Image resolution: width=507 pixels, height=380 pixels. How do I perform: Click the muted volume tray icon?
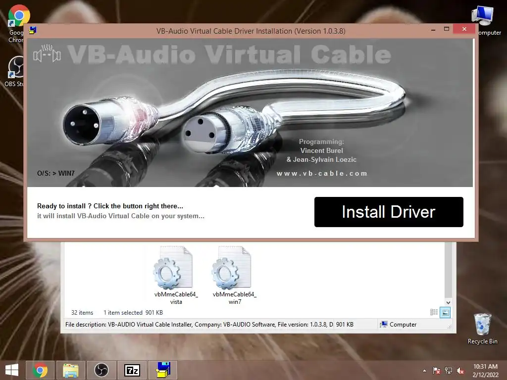coord(460,371)
